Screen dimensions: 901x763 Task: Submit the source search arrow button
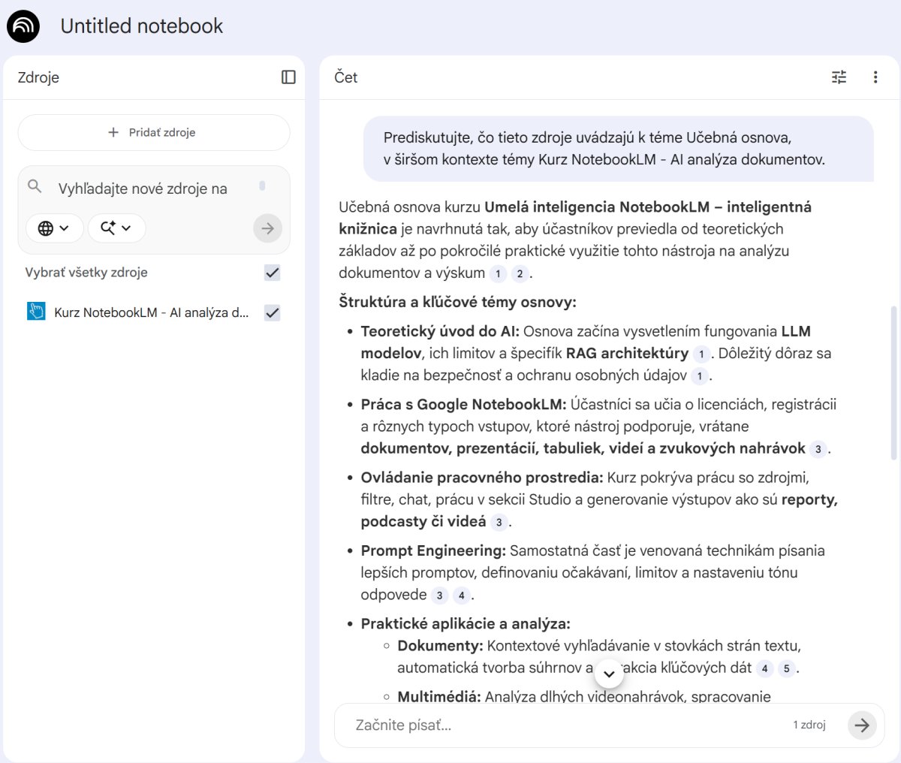pos(267,228)
